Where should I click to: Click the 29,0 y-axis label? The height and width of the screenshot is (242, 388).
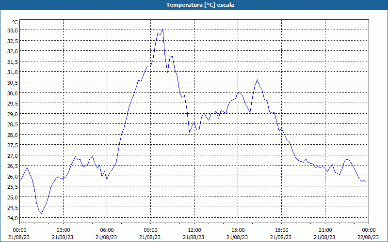13,114
